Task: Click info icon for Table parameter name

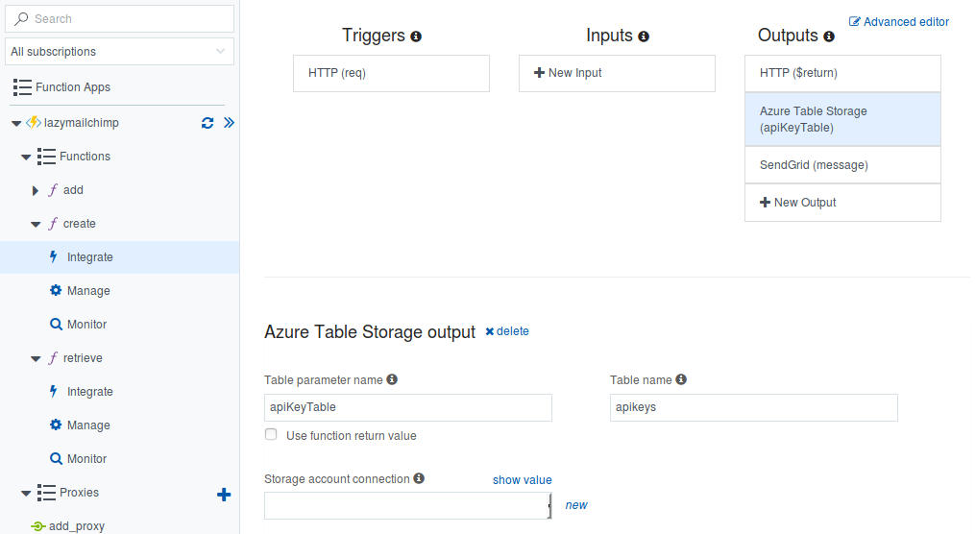Action: [392, 379]
